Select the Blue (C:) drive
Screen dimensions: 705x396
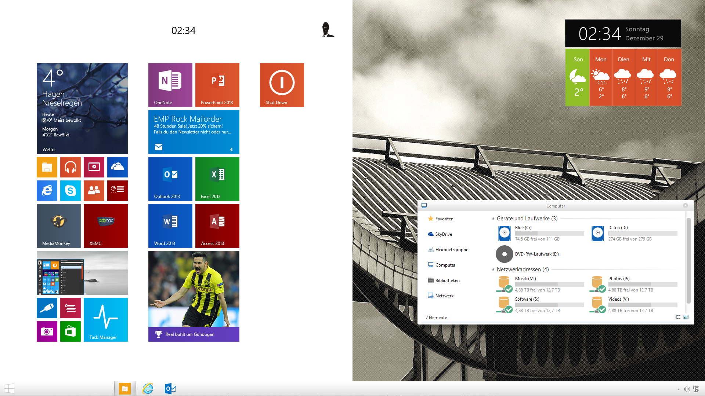tap(540, 233)
